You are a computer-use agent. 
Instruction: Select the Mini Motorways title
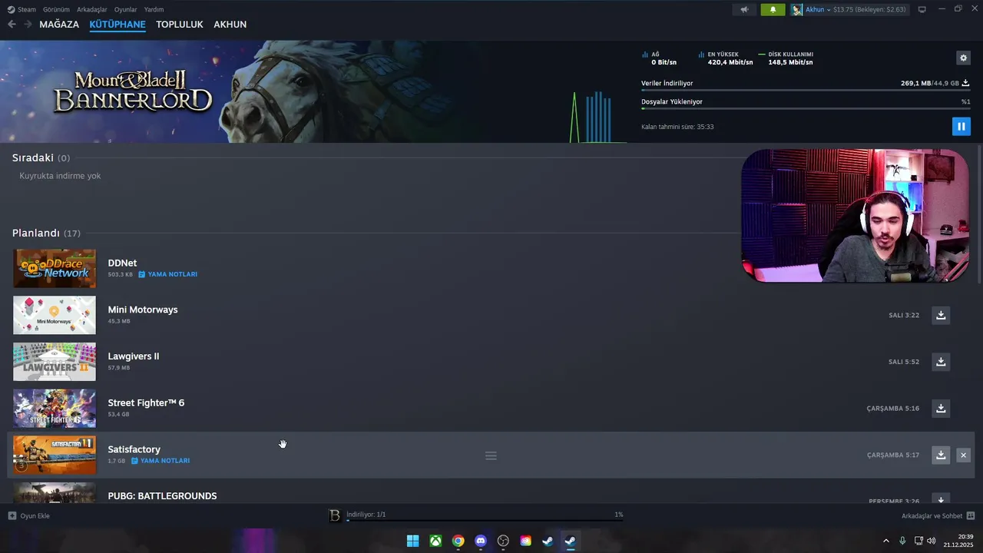pos(143,310)
